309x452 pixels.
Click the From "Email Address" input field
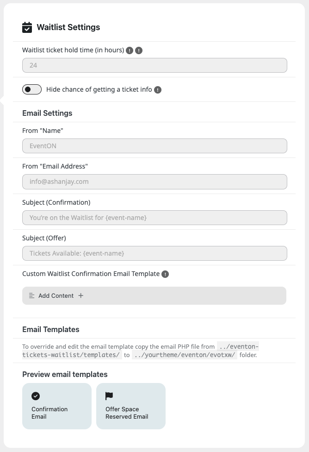coord(154,182)
